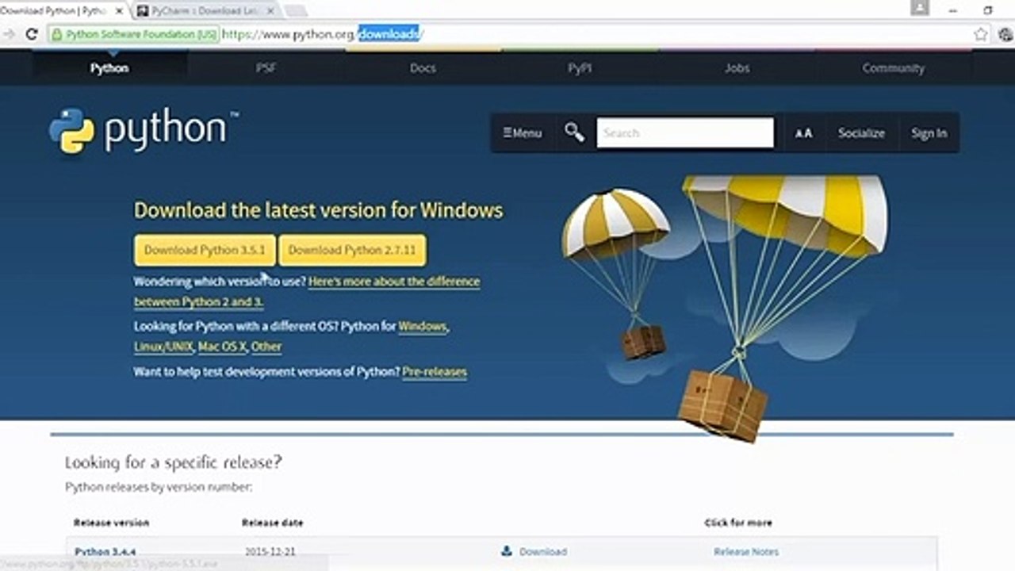This screenshot has width=1015, height=571.
Task: Open the Menu dropdown in the site header
Action: coord(522,133)
